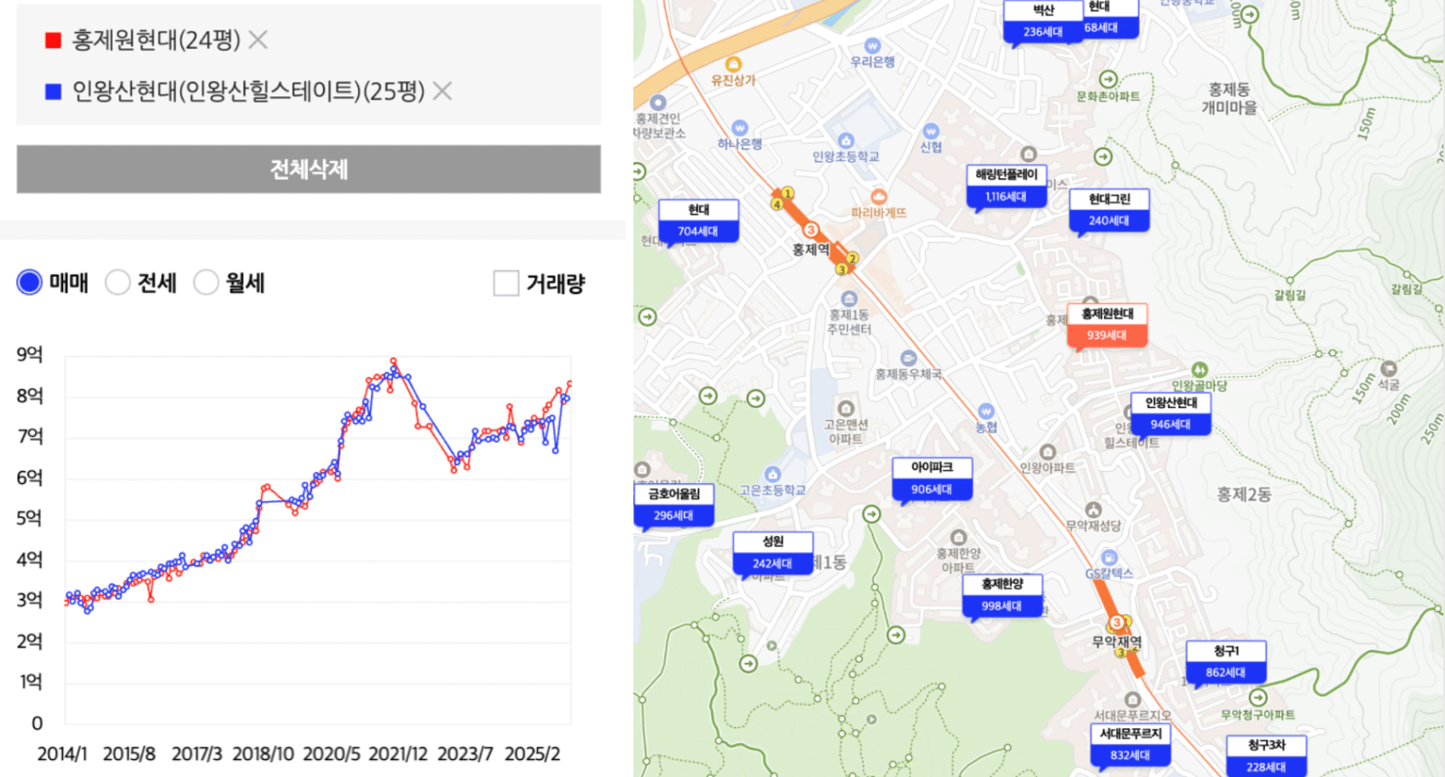Image resolution: width=1445 pixels, height=777 pixels.
Task: Click the 홍제역 subway station label
Action: pyautogui.click(x=810, y=250)
